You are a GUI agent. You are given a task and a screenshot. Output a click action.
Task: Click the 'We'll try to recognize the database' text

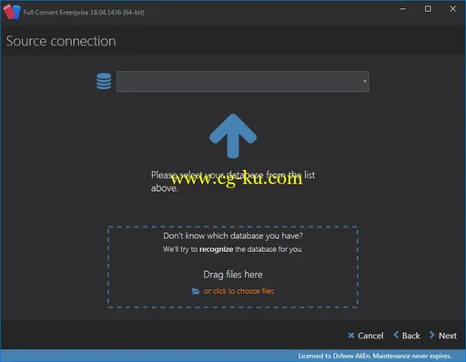(x=233, y=249)
